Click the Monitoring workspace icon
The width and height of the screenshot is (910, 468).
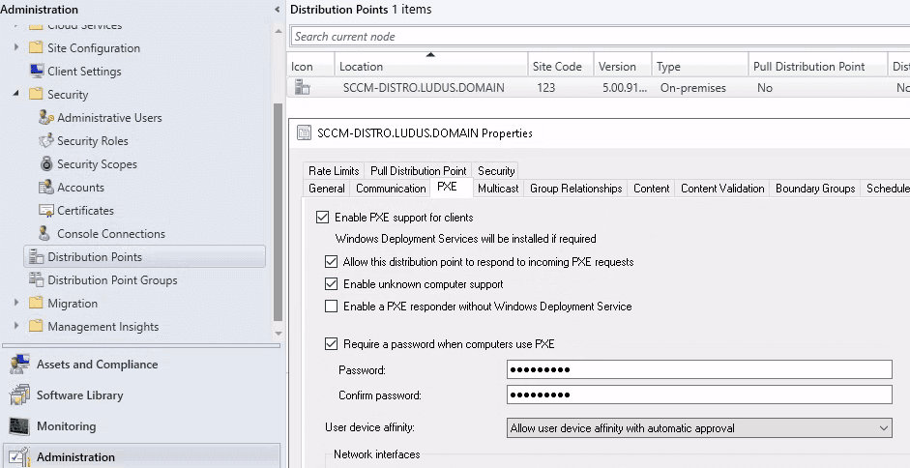click(19, 426)
